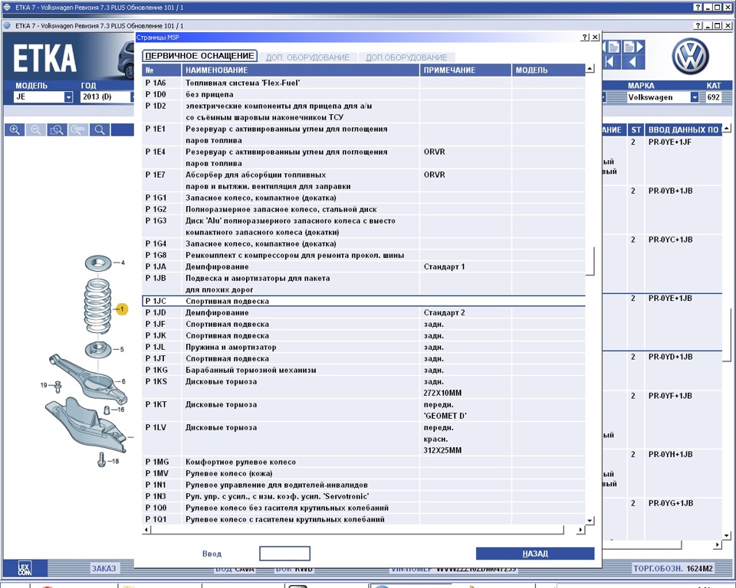This screenshot has height=588, width=736.
Task: Select row 1G8 Ремкомплект с компрессором
Action: [x=363, y=255]
